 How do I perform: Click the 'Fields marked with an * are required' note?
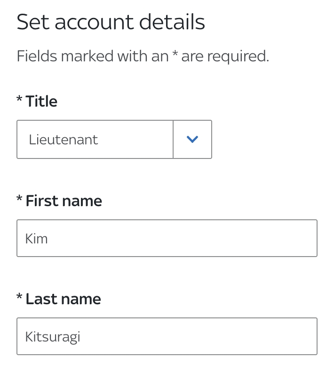pyautogui.click(x=143, y=56)
